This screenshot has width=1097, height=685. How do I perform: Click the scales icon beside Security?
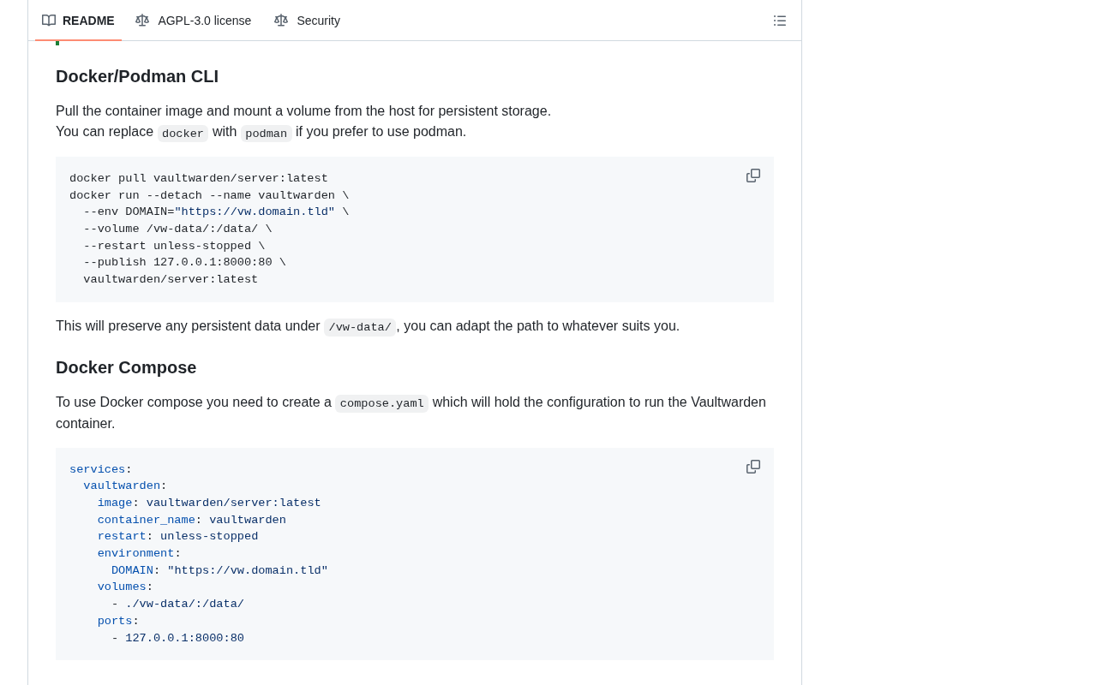281,21
